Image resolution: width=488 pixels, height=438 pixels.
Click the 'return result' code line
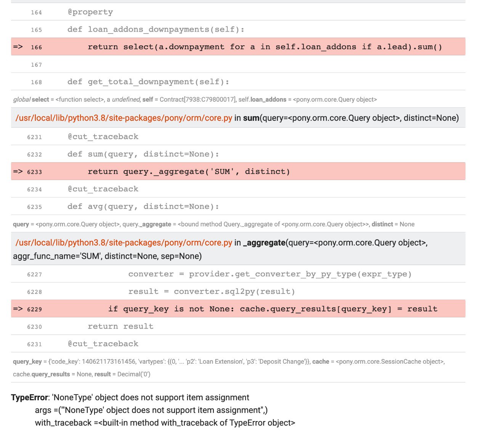(120, 326)
